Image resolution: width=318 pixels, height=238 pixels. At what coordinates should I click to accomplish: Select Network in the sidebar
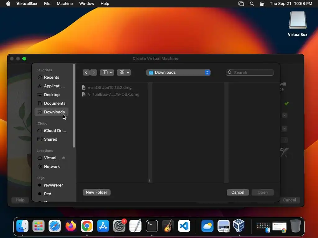(52, 166)
